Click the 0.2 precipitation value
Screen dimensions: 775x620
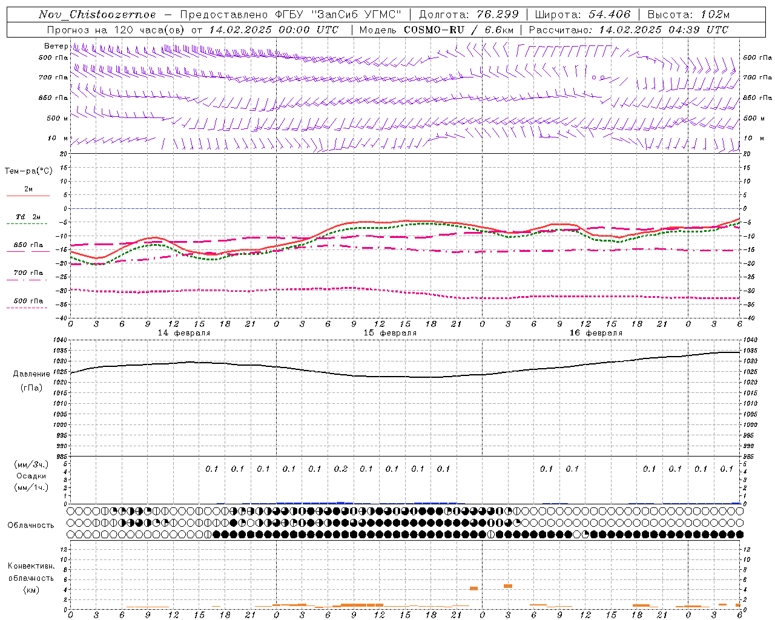pos(341,469)
